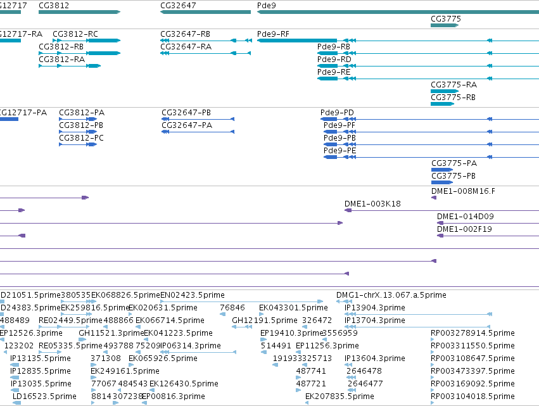Select the CG3775 gene feature
The image size is (539, 406).
(x=445, y=25)
